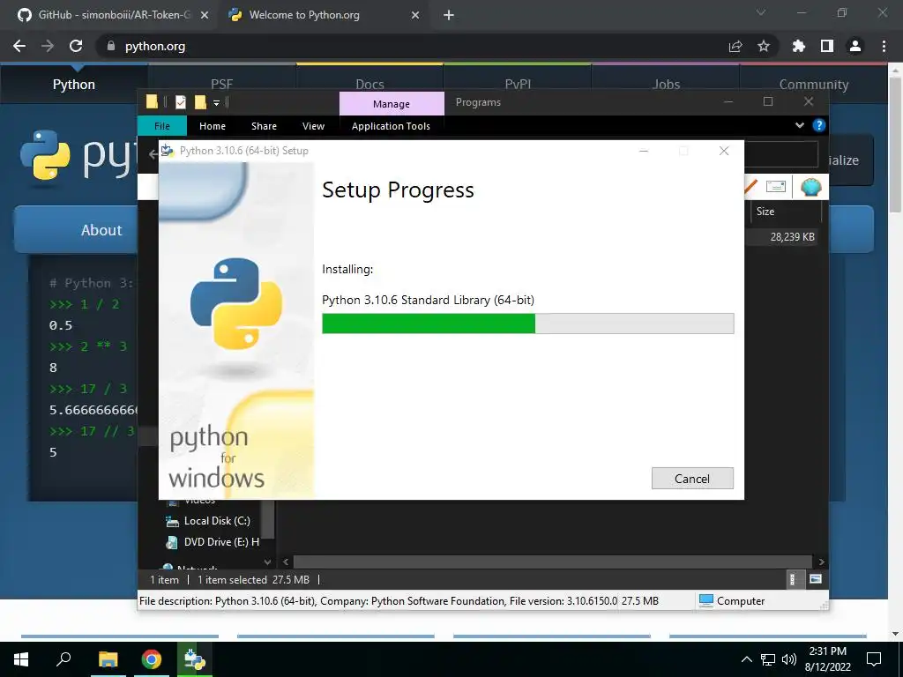The height and width of the screenshot is (677, 903).
Task: Open Docs link in python.org nav
Action: (369, 84)
